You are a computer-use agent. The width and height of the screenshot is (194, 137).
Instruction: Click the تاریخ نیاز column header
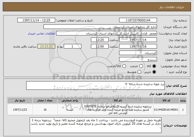(x=20, y=101)
